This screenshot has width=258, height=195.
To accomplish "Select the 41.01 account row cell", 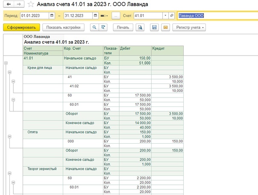I will 43,60.
